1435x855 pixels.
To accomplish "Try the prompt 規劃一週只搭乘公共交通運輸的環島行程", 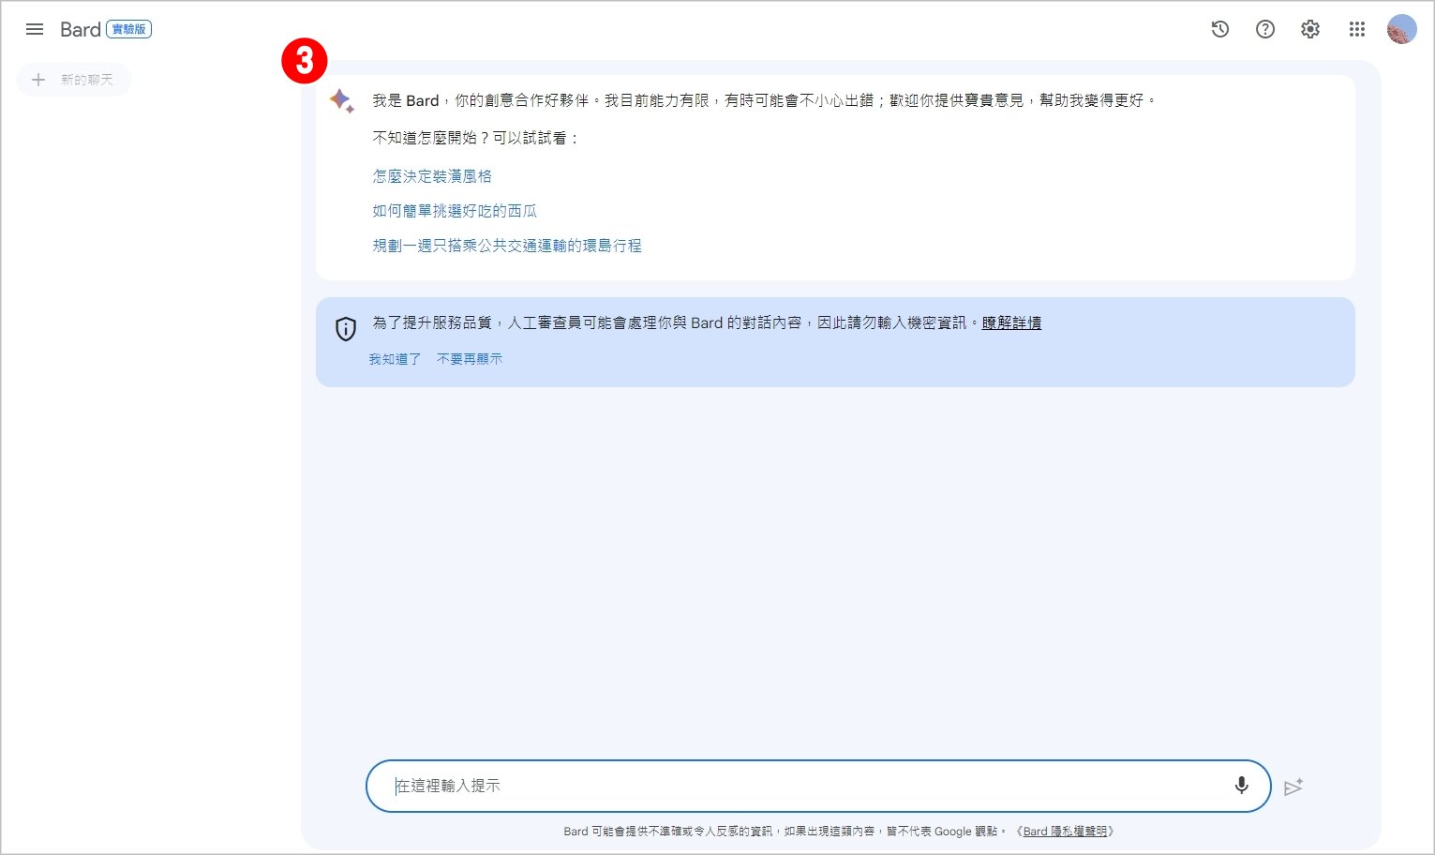I will [x=507, y=246].
